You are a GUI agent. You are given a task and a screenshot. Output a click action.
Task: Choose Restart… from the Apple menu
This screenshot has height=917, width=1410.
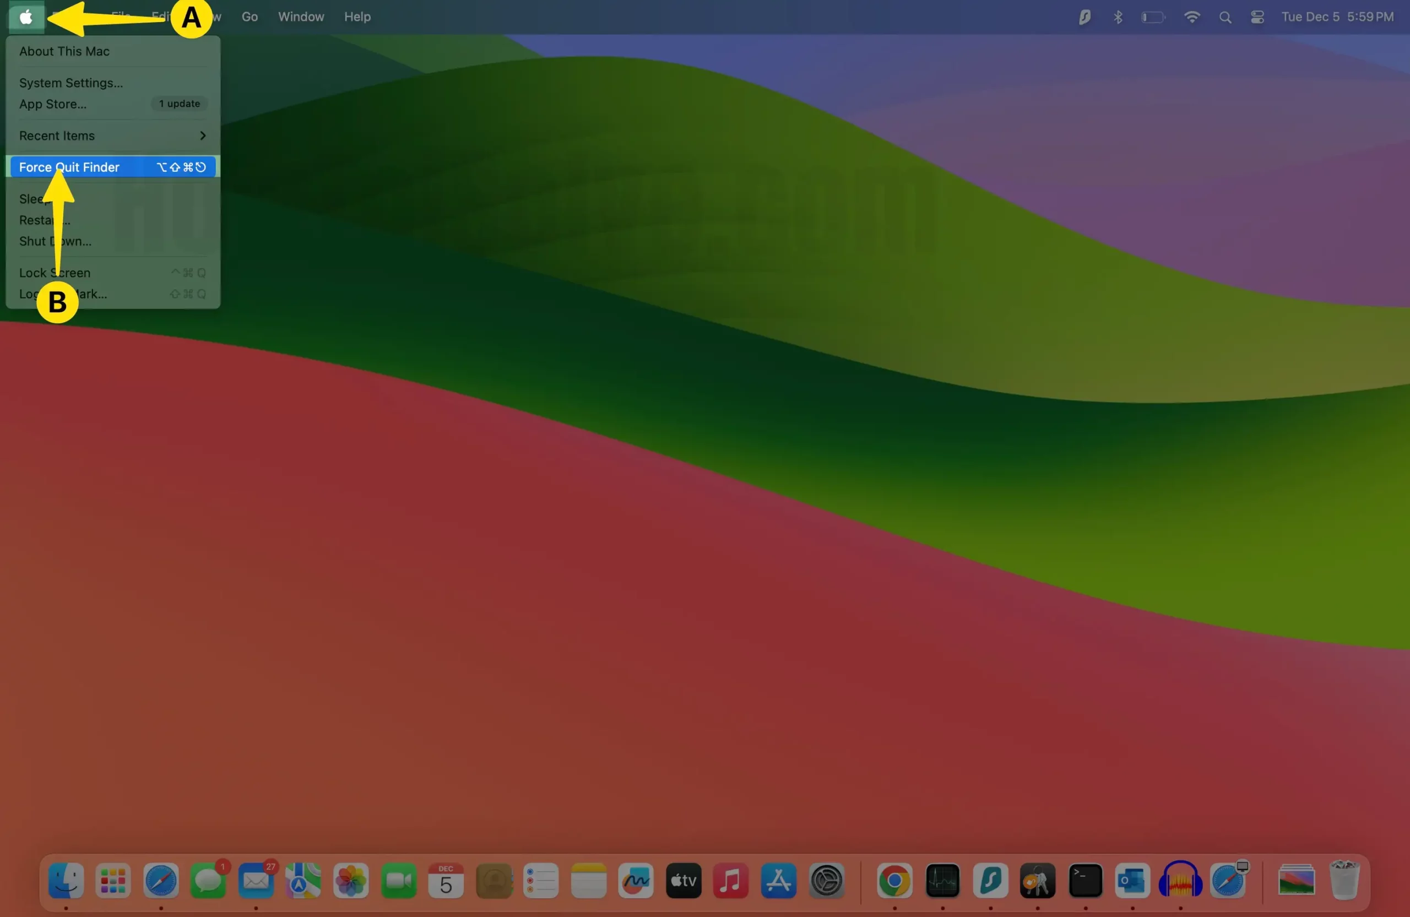click(x=45, y=220)
